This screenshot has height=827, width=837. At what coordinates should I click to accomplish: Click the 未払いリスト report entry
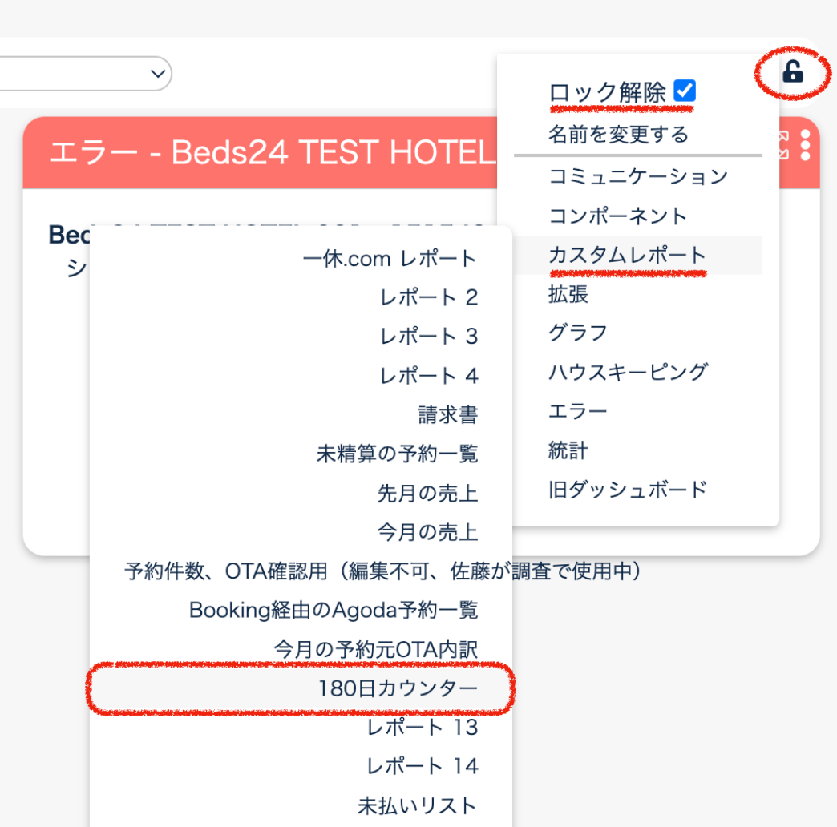pyautogui.click(x=417, y=805)
